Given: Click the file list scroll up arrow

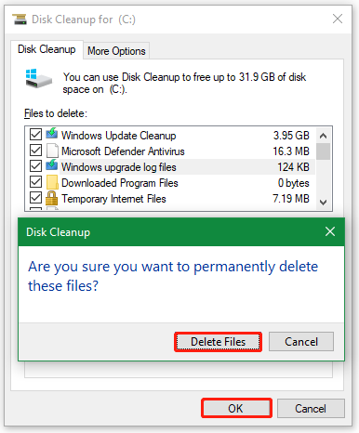Looking at the screenshot, I should 323,136.
